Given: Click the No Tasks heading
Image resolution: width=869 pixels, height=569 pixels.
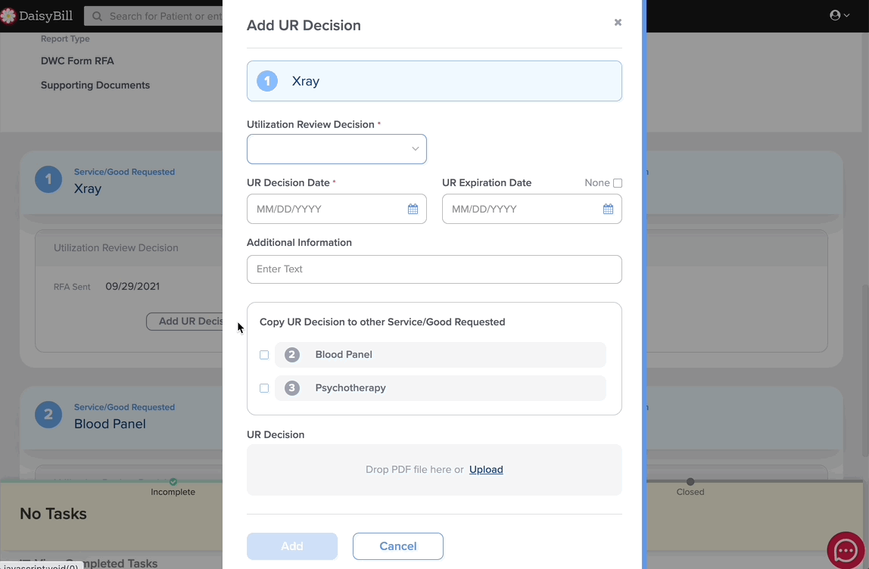Looking at the screenshot, I should pos(53,514).
